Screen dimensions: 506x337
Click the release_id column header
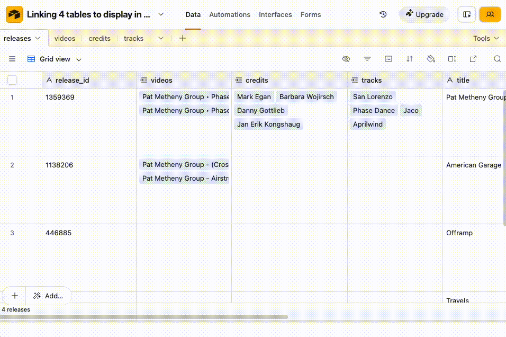point(89,80)
